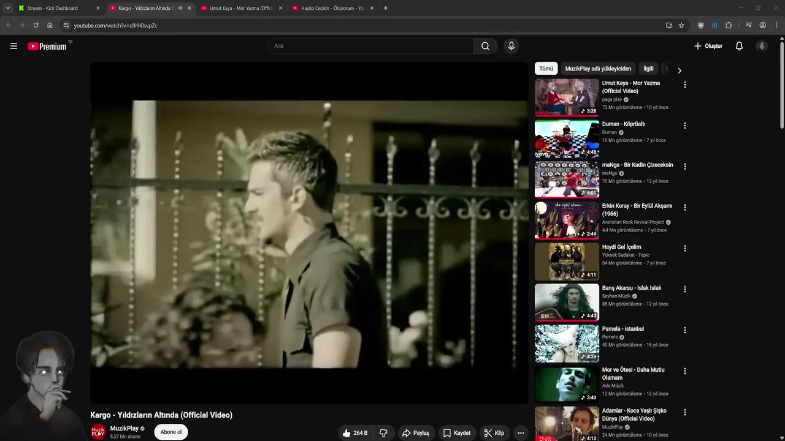Open options for Barış Akarsu - Islak Islak

point(685,289)
